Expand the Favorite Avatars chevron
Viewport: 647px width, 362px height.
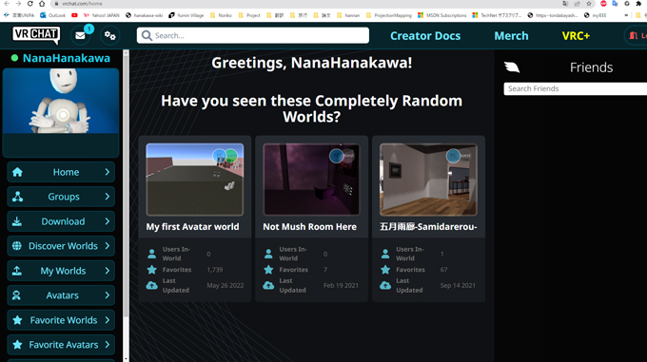tap(108, 344)
